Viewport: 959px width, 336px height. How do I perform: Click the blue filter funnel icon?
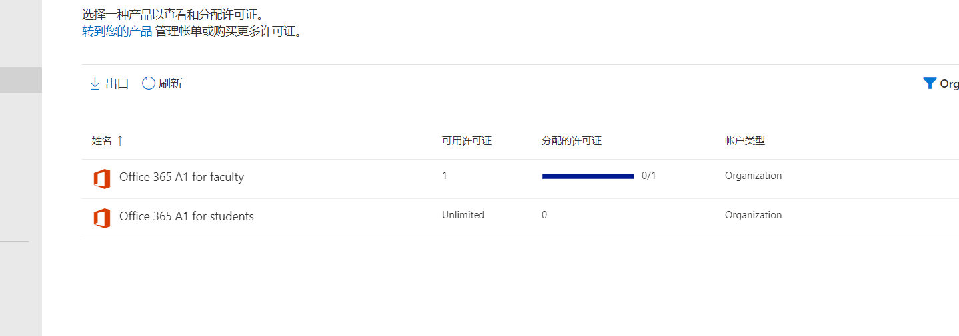point(930,83)
